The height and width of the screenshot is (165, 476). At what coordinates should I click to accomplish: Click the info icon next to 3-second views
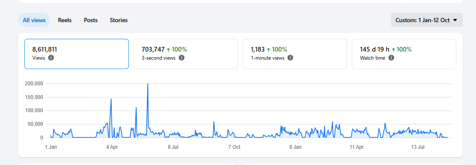181,58
